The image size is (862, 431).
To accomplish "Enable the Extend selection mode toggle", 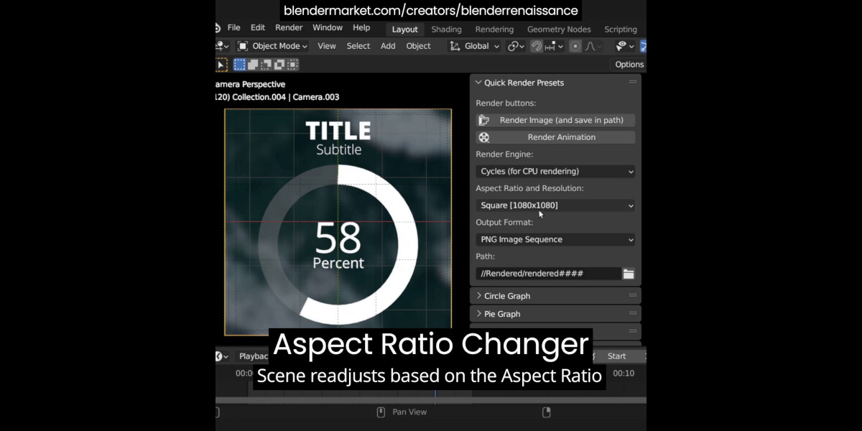I will click(253, 65).
